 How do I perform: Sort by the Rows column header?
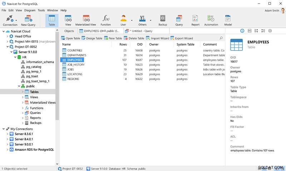[x=123, y=44]
